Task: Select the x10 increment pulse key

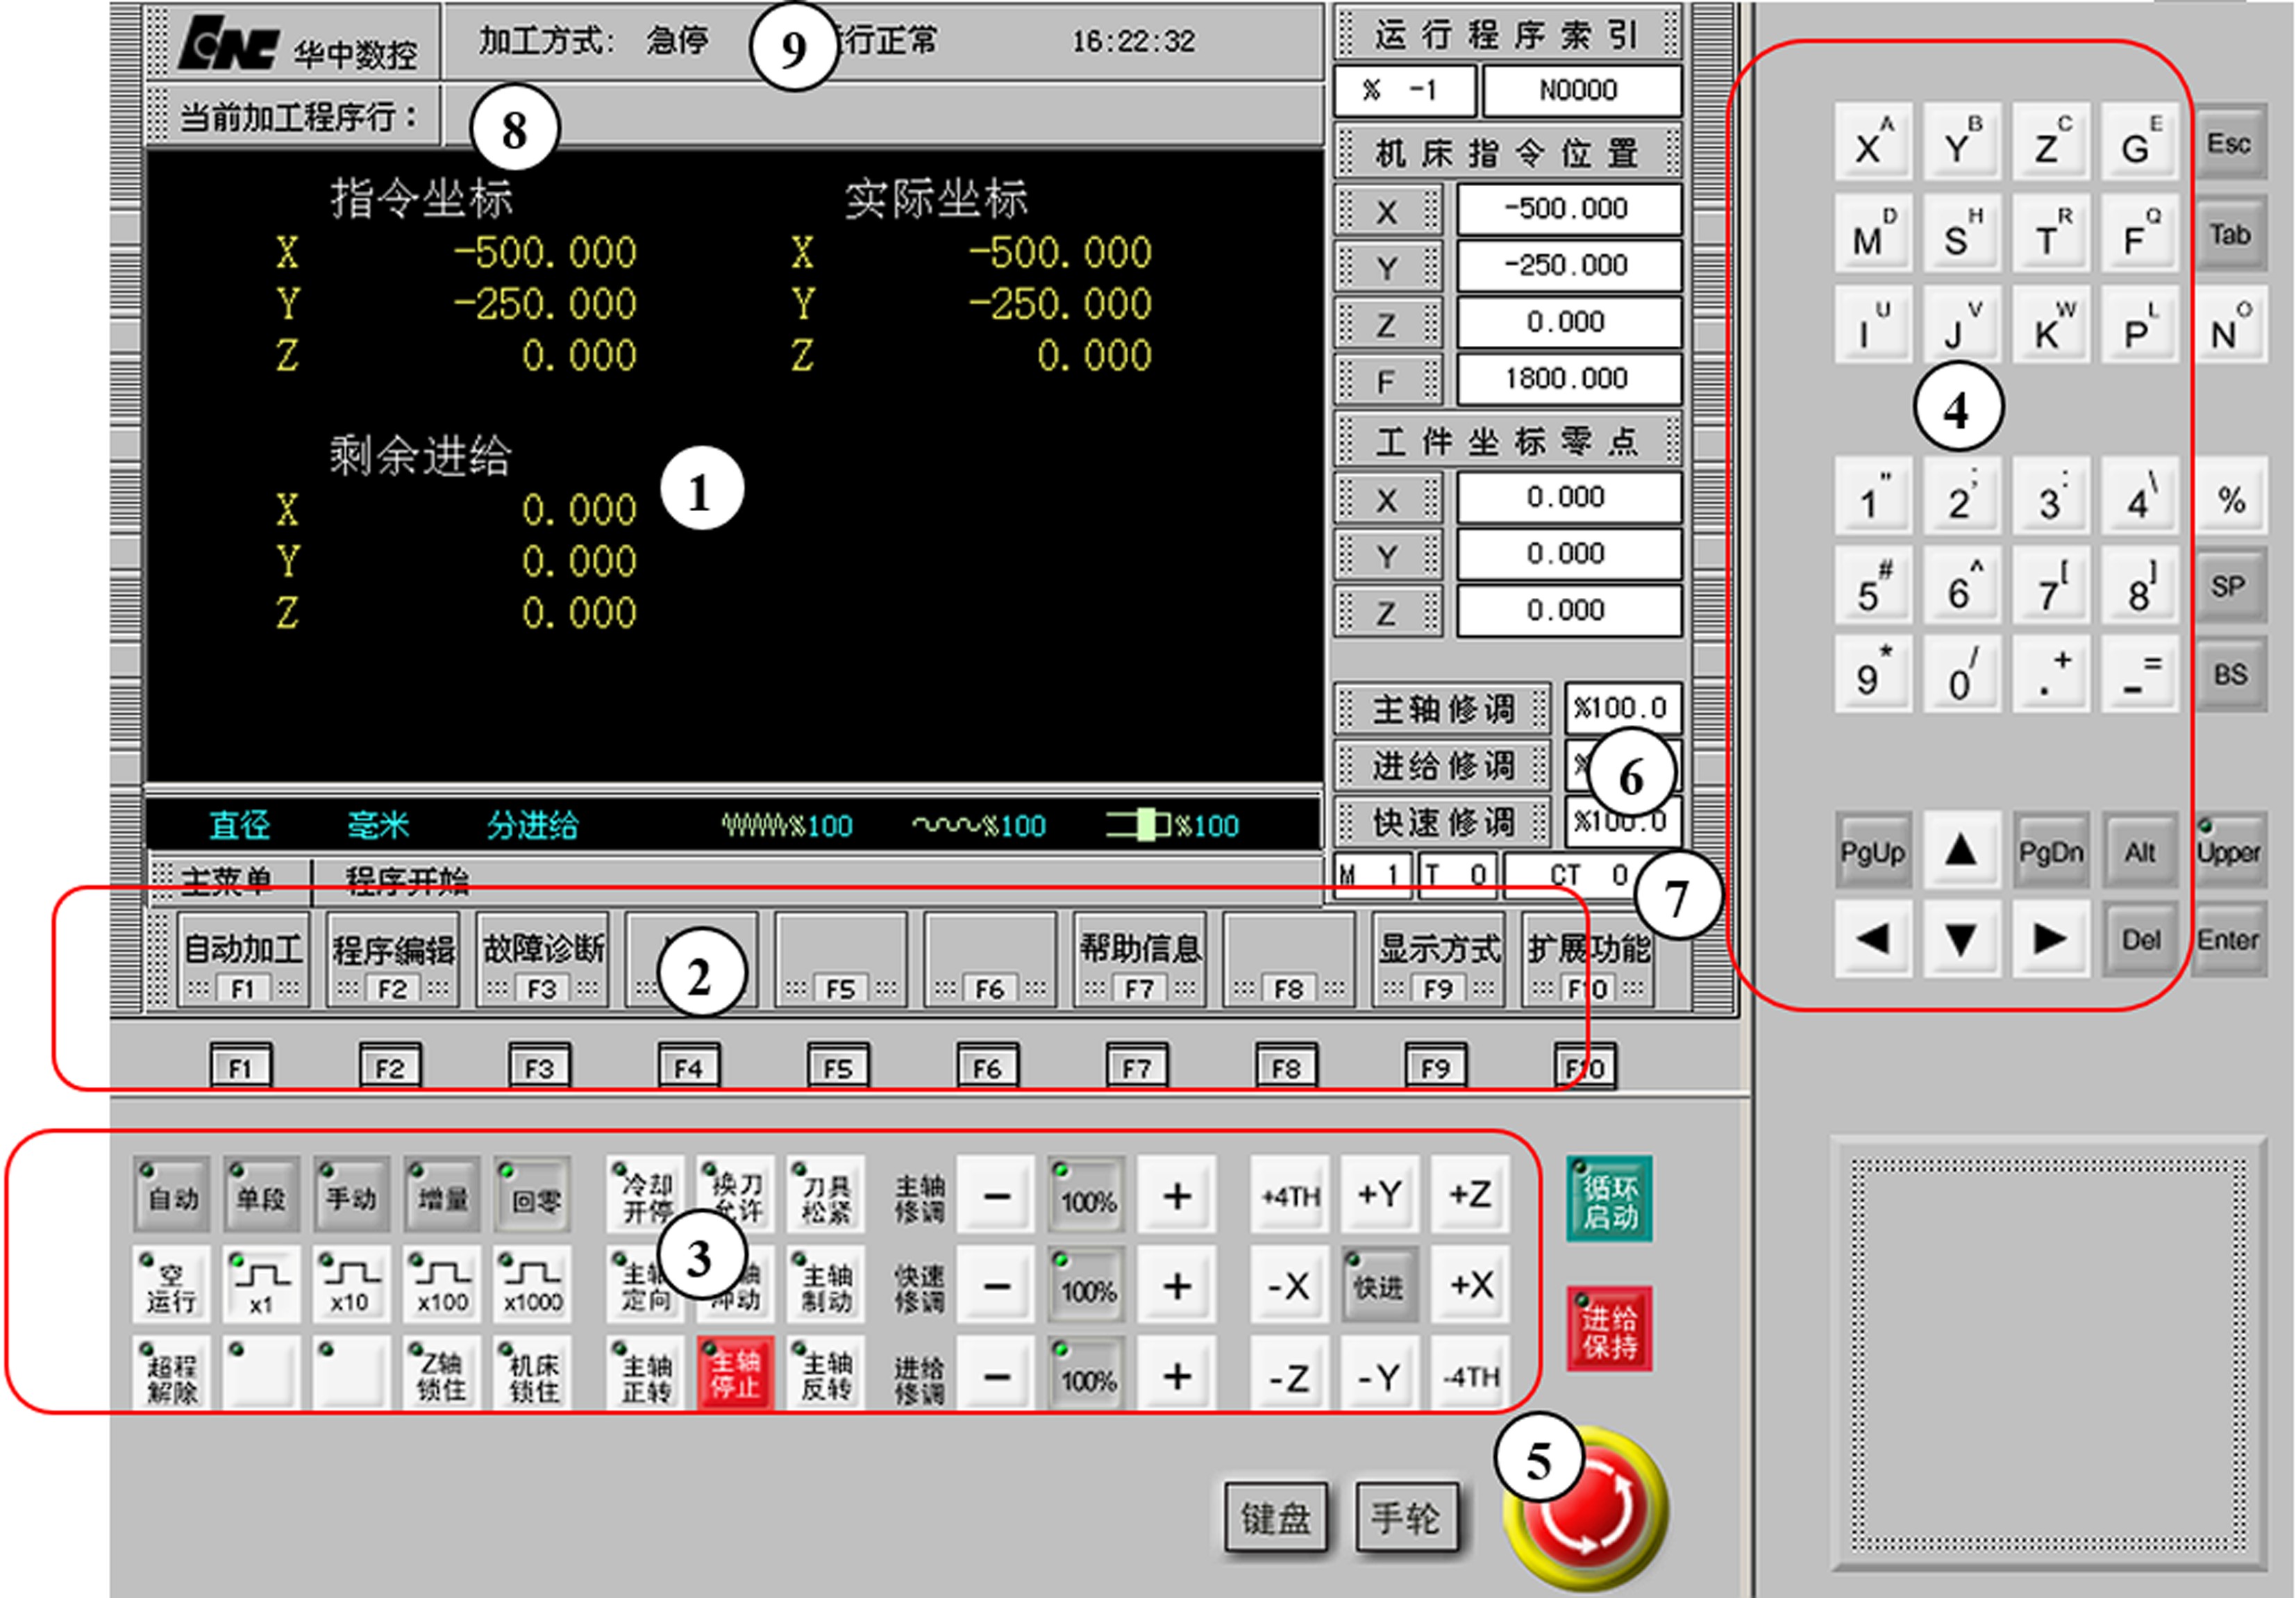Action: point(351,1284)
